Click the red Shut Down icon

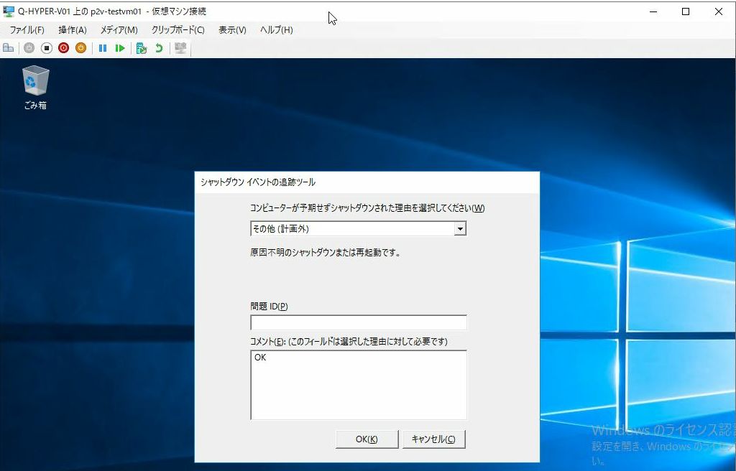coord(63,48)
